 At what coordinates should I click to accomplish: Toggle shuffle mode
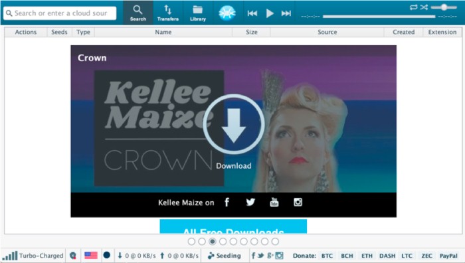pyautogui.click(x=424, y=7)
